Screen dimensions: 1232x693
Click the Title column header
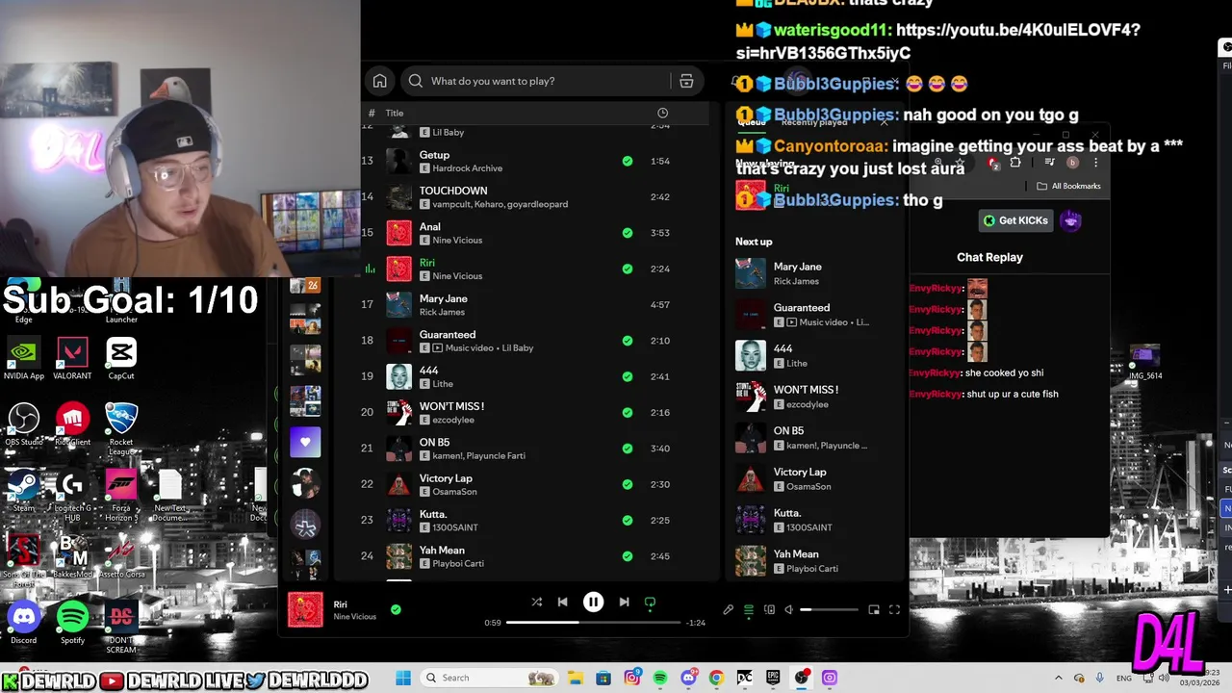pos(395,113)
